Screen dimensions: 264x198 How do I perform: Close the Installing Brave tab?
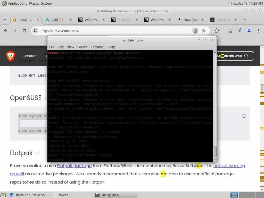(38, 20)
